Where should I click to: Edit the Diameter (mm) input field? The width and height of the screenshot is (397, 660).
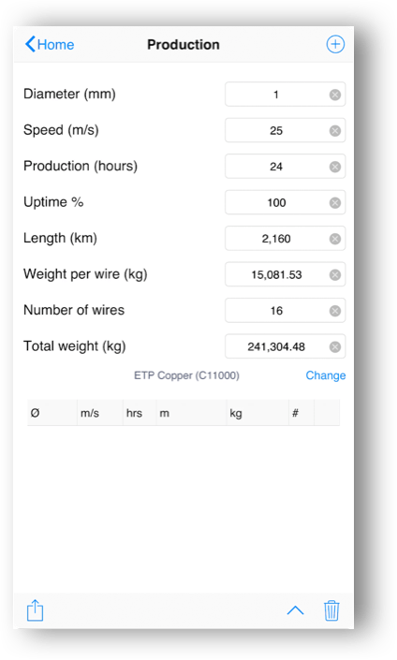pyautogui.click(x=285, y=95)
